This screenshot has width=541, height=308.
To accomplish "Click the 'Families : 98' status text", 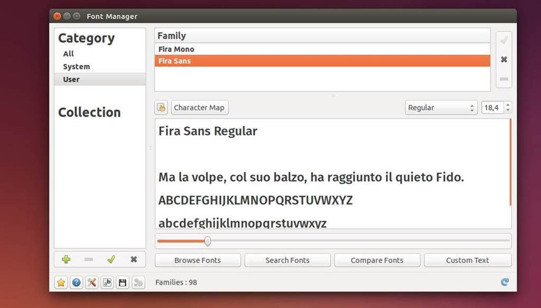I will [176, 283].
